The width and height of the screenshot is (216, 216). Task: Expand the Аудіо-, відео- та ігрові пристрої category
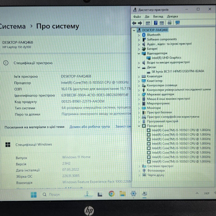click(x=139, y=45)
